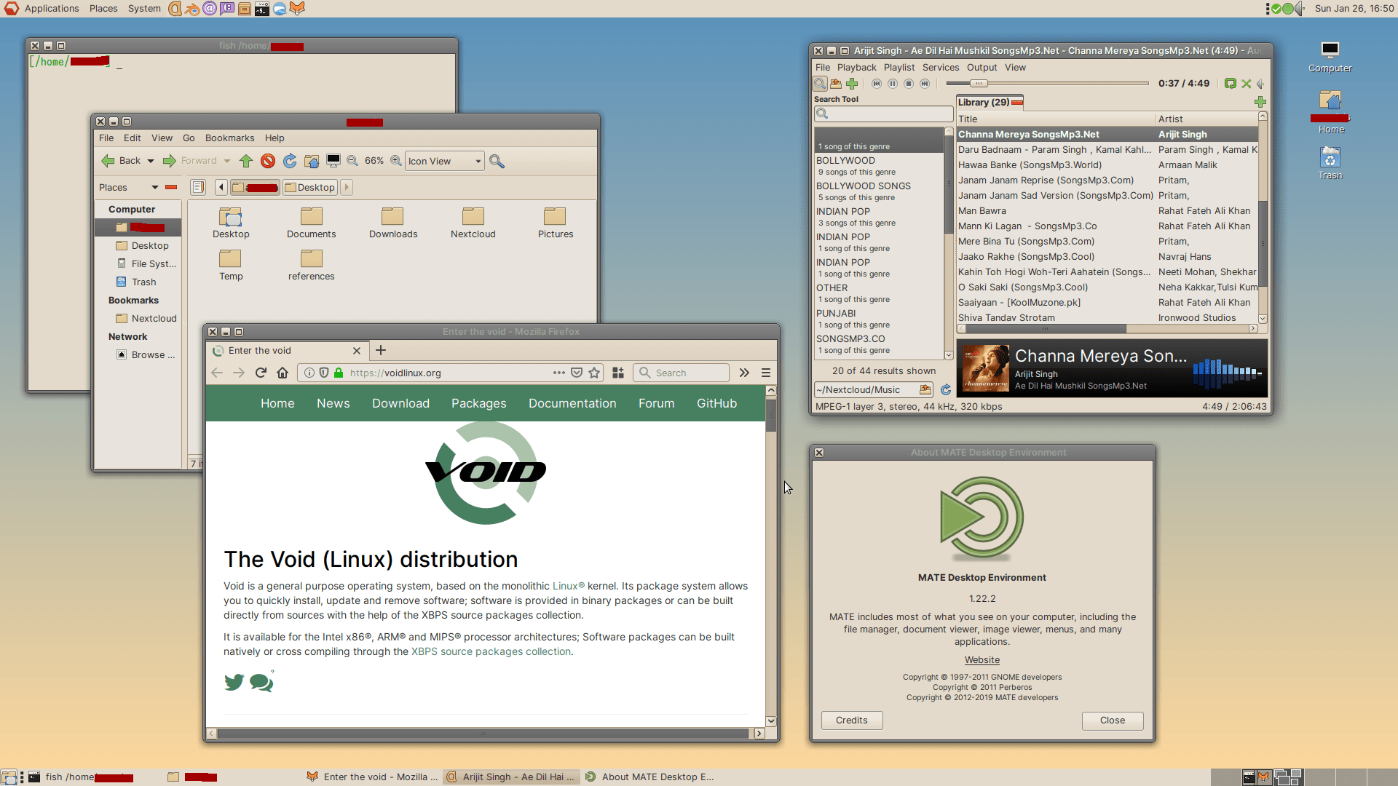The height and width of the screenshot is (786, 1398).
Task: Click the stop playback icon in Audacious
Action: pyautogui.click(x=909, y=83)
